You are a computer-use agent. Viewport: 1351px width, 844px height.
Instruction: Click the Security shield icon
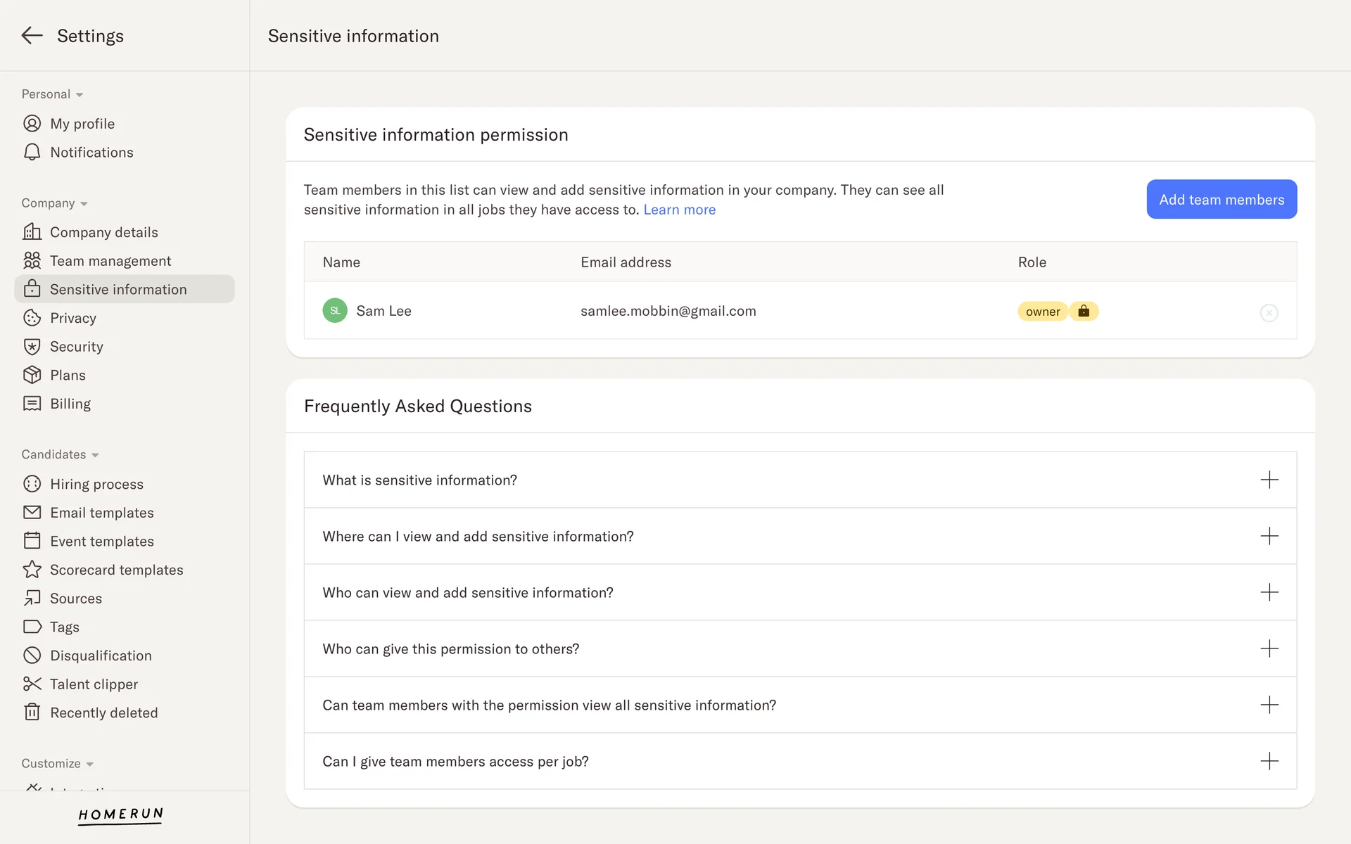pyautogui.click(x=32, y=347)
